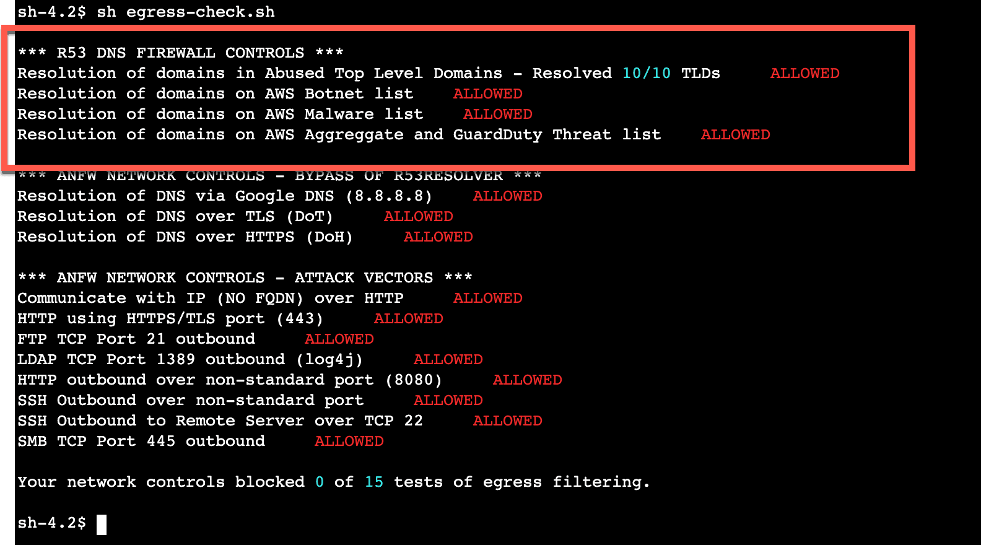
Task: Click the 'SSH Outbound to Remote Server' line
Action: (x=220, y=421)
